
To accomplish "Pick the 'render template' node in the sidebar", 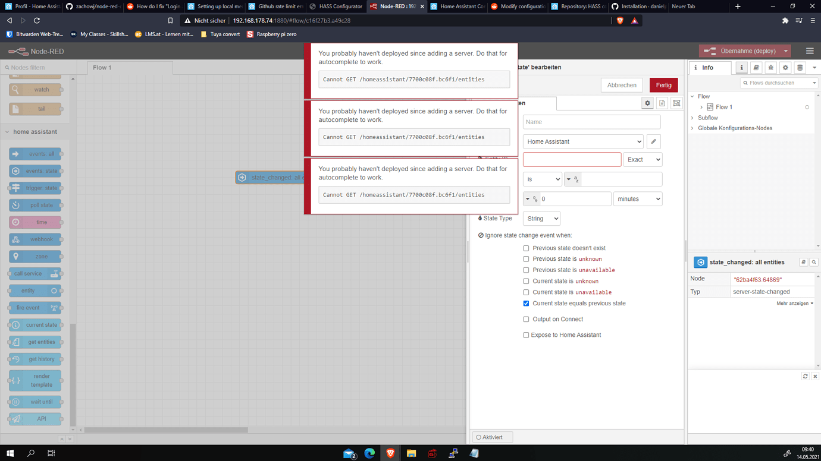I will tap(35, 380).
